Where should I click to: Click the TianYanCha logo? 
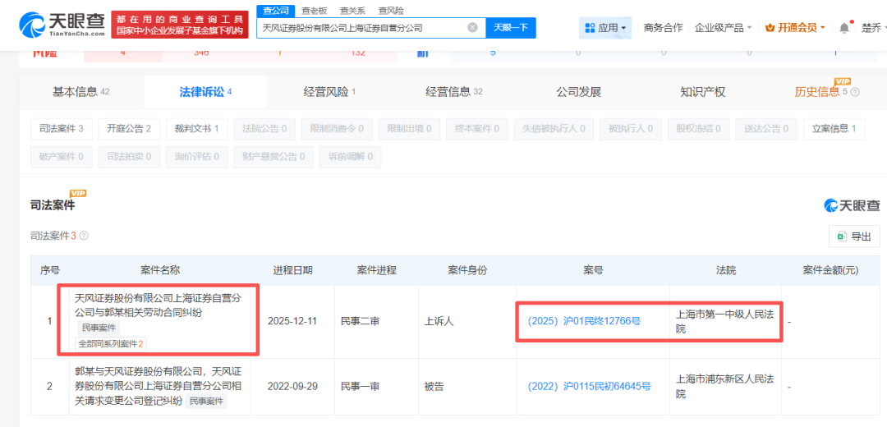point(62,25)
